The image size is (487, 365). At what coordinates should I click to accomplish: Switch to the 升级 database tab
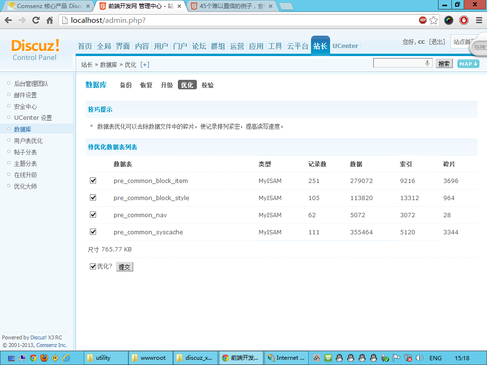[x=167, y=85]
